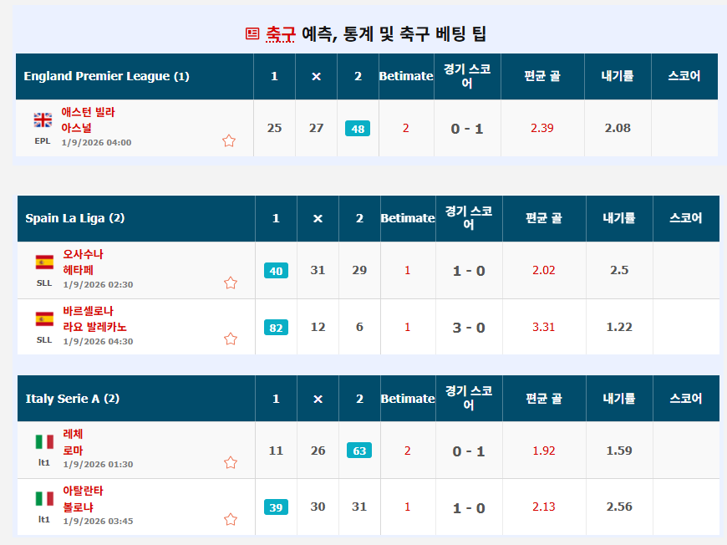Click the 2.08 odds value for 아스널 match
The height and width of the screenshot is (545, 727).
coord(618,128)
